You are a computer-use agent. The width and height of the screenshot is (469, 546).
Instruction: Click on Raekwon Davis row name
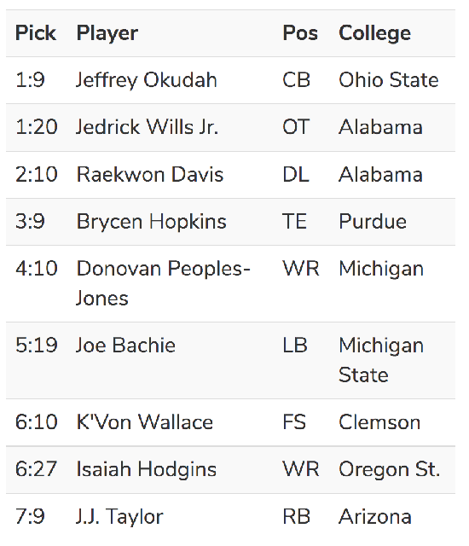(150, 174)
